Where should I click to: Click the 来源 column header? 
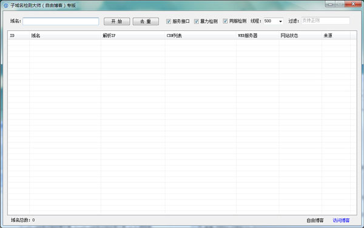point(336,36)
